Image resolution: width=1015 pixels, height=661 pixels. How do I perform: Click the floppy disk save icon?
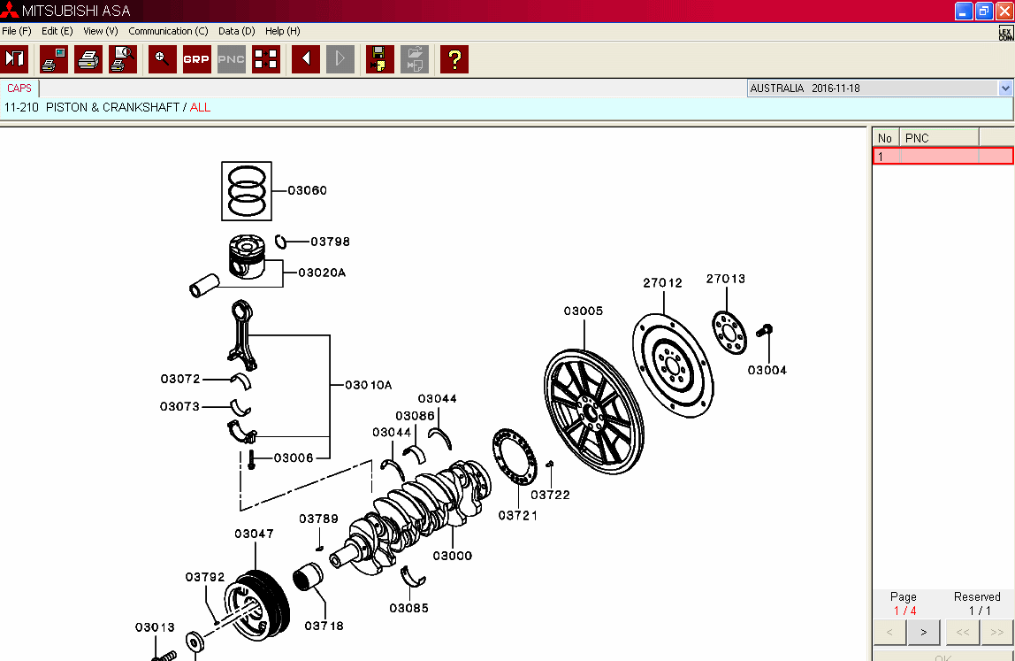click(x=379, y=59)
